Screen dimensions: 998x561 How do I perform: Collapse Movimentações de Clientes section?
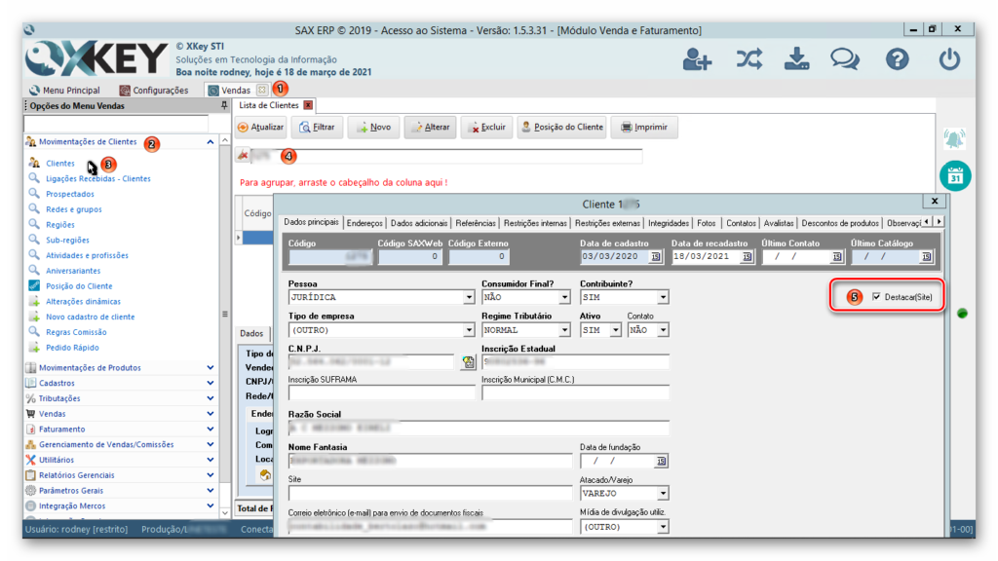211,142
